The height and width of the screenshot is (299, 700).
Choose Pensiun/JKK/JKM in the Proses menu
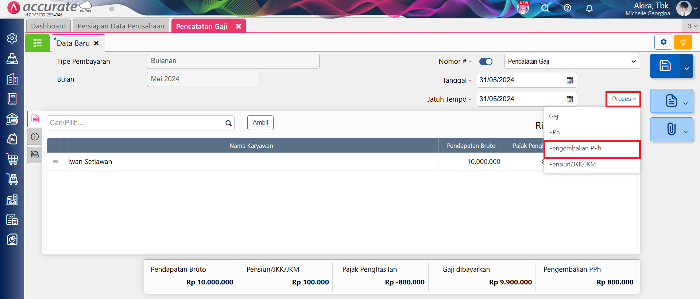[572, 164]
